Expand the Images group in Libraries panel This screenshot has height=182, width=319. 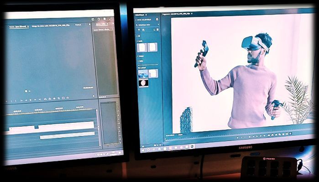click(x=138, y=56)
